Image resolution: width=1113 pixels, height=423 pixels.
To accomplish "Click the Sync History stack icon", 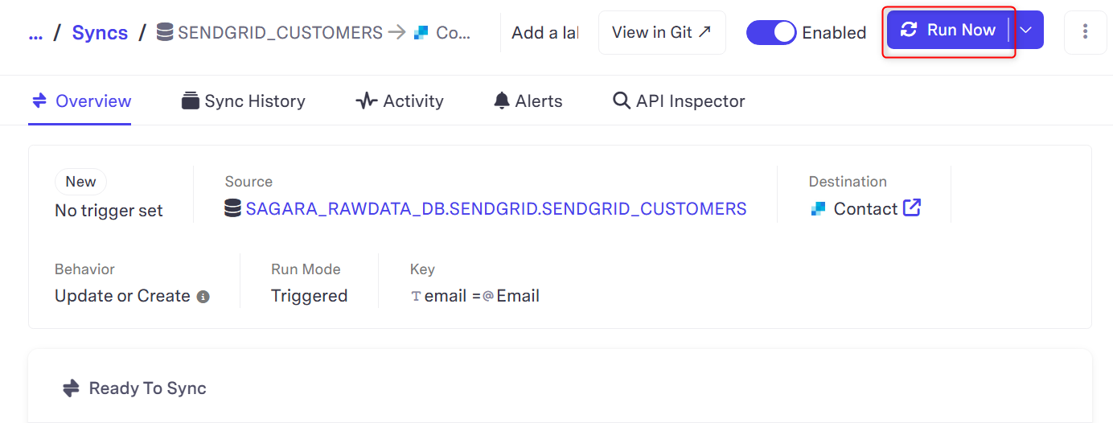I will coord(191,101).
